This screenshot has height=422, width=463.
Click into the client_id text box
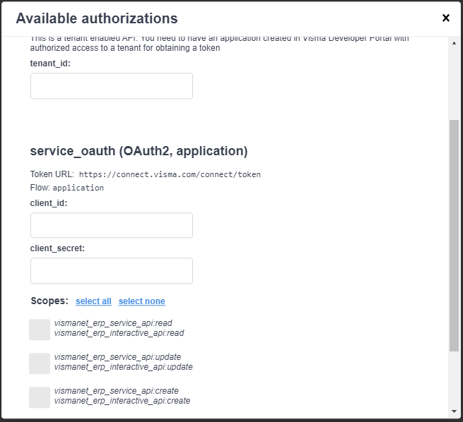point(112,225)
